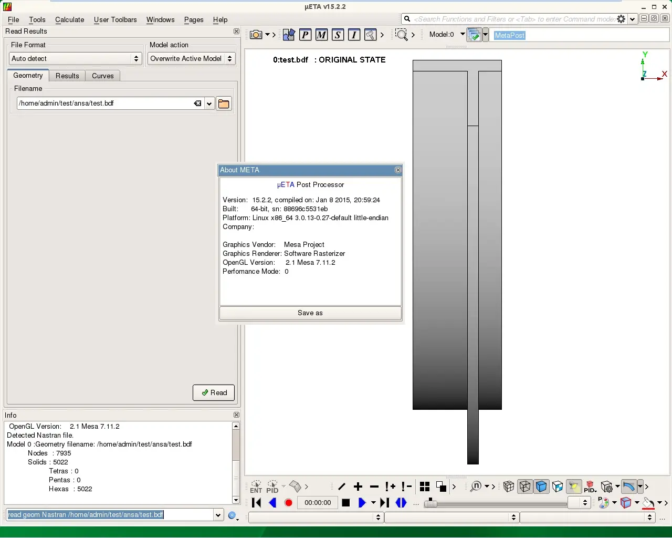672x538 pixels.
Task: Close the Info panel
Action: pyautogui.click(x=236, y=415)
